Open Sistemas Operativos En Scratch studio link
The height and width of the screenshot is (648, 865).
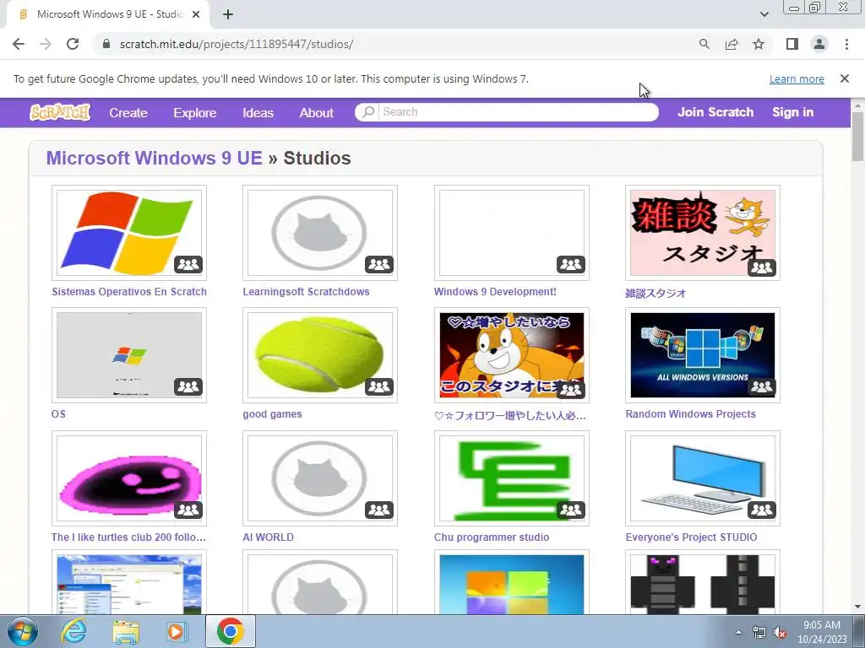(129, 292)
